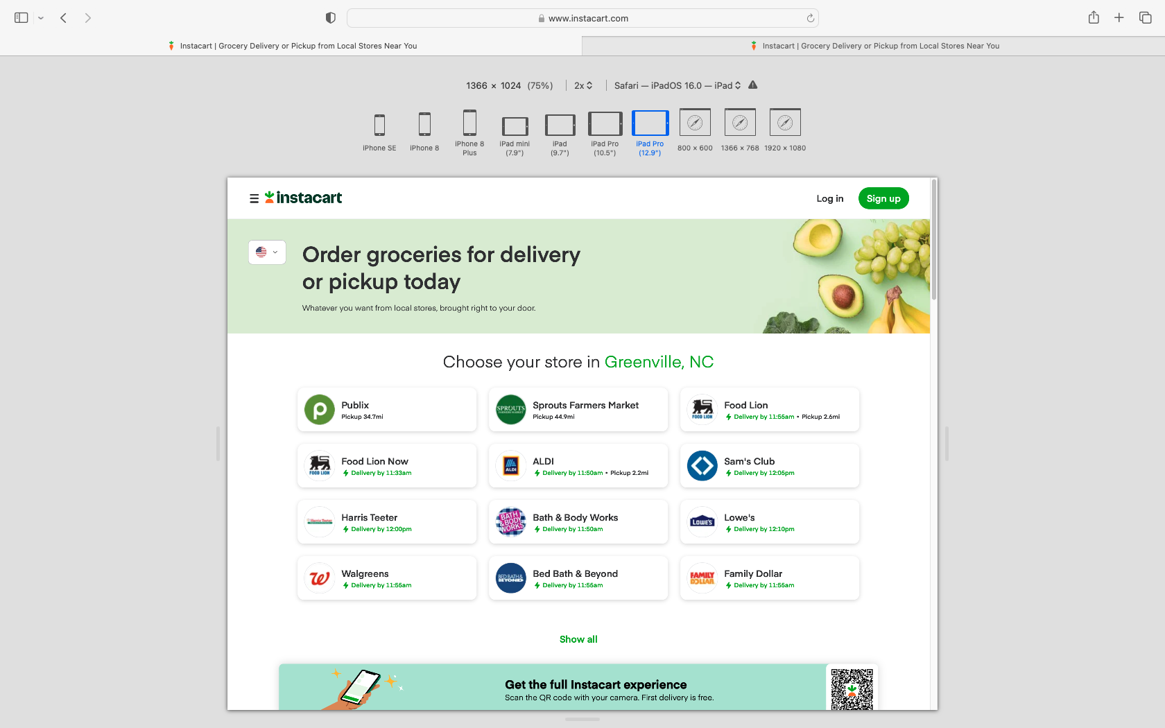The width and height of the screenshot is (1165, 728).
Task: Pick the Sam's Club store
Action: 770,466
